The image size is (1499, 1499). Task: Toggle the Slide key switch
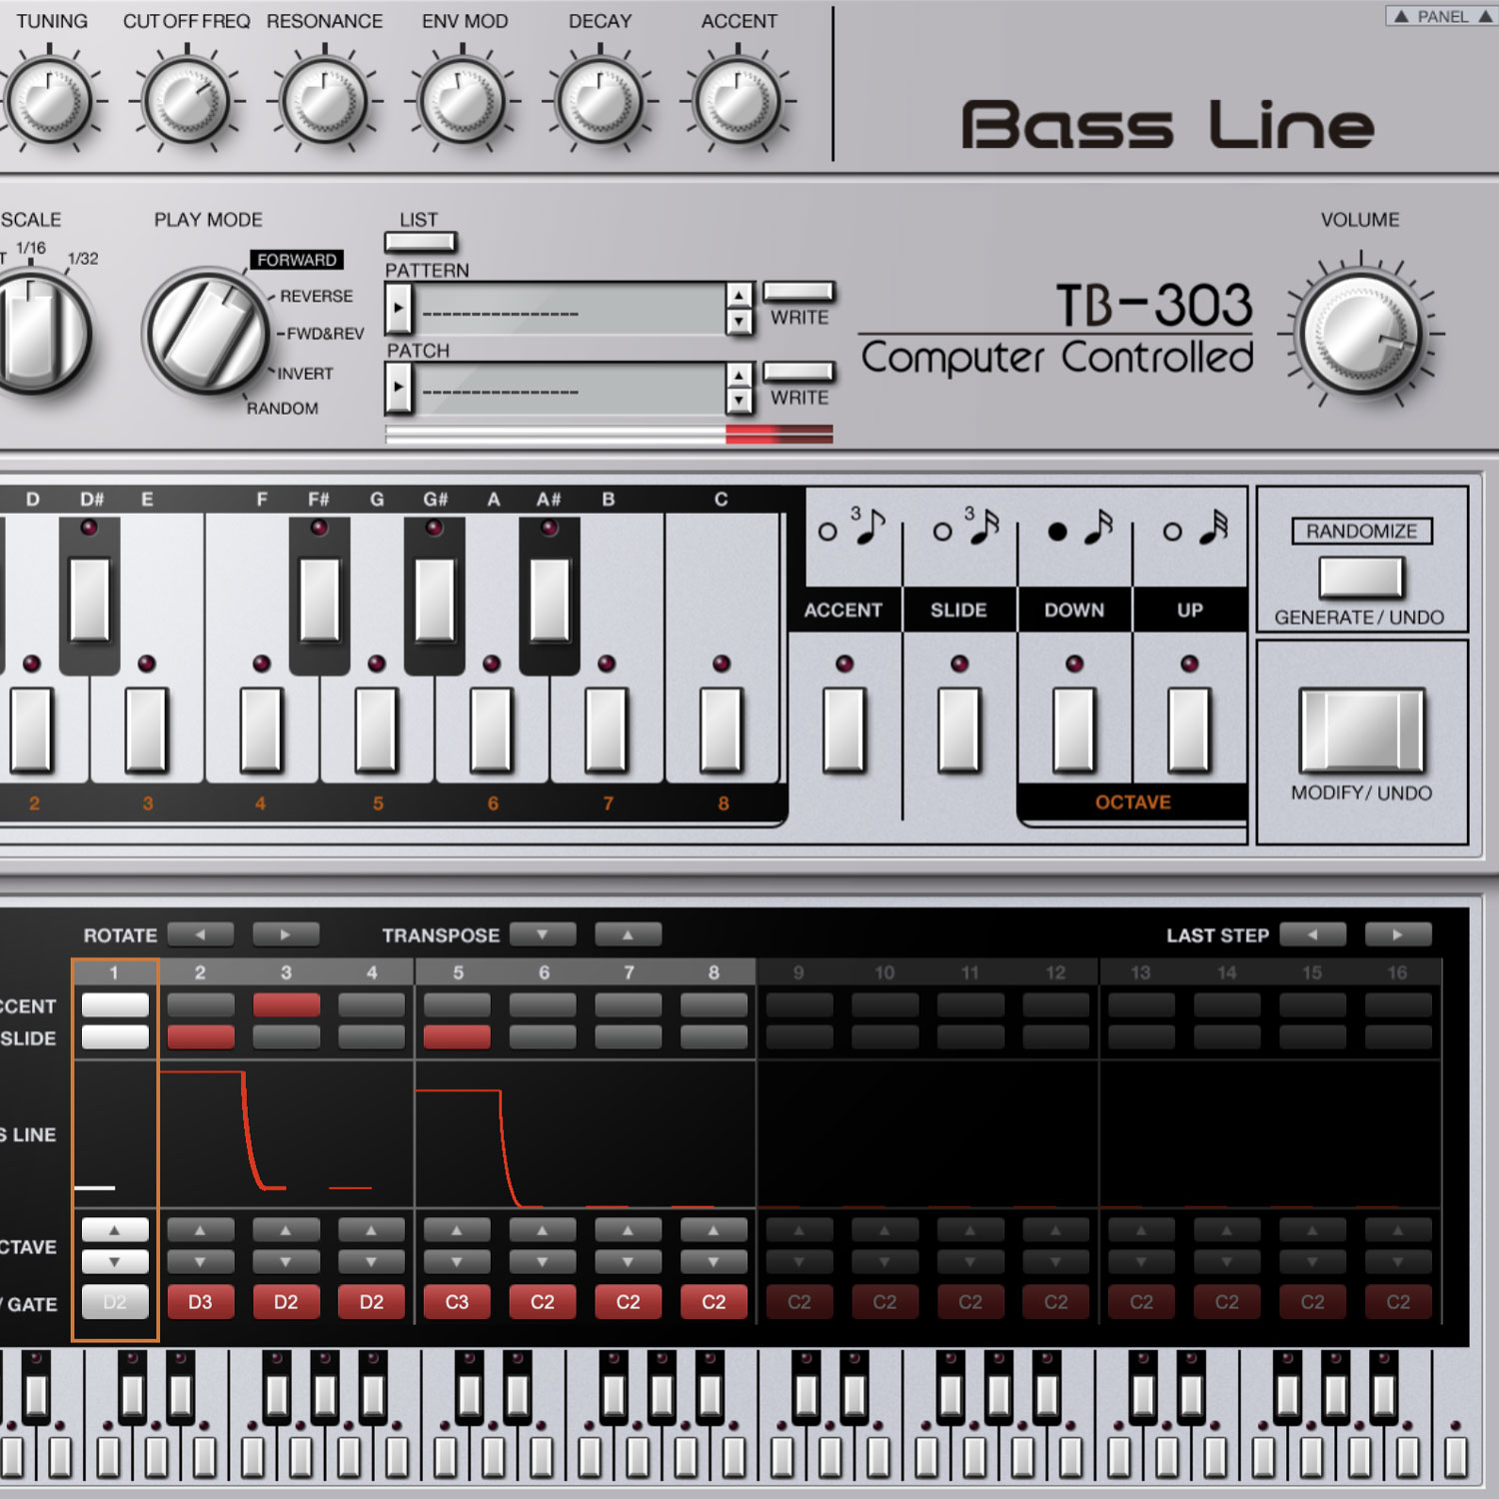point(959,730)
